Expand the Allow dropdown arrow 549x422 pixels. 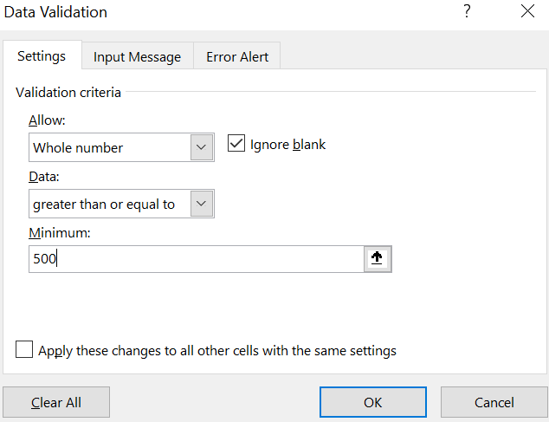pos(202,147)
